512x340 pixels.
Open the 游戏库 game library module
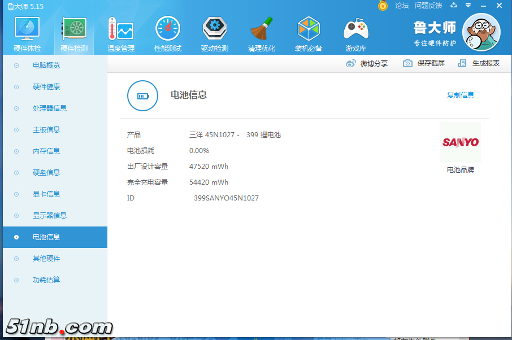(356, 34)
